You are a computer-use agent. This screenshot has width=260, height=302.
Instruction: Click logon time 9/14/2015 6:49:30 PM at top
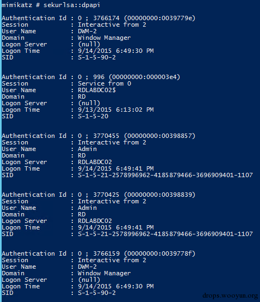pos(116,51)
